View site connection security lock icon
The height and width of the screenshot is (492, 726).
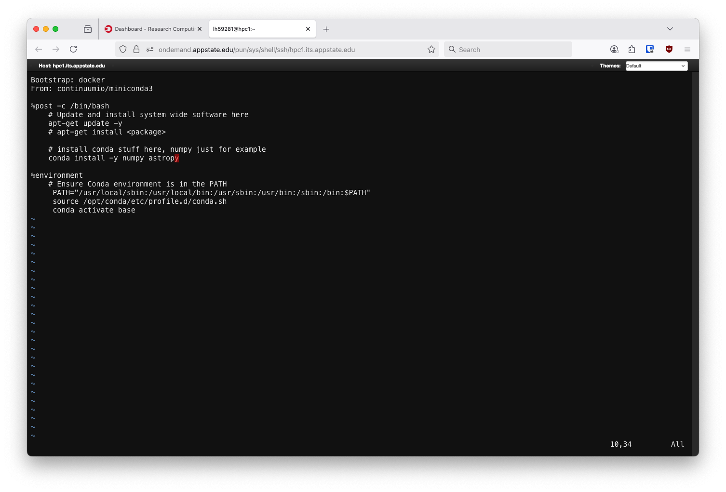pos(136,49)
